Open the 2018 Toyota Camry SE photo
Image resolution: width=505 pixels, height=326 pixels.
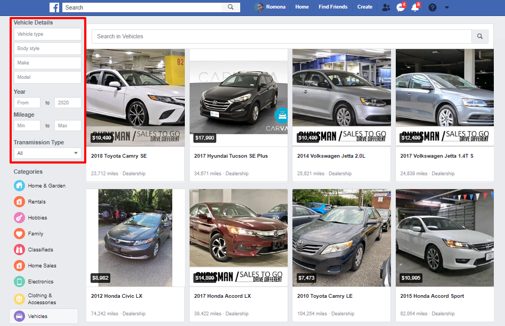136,97
